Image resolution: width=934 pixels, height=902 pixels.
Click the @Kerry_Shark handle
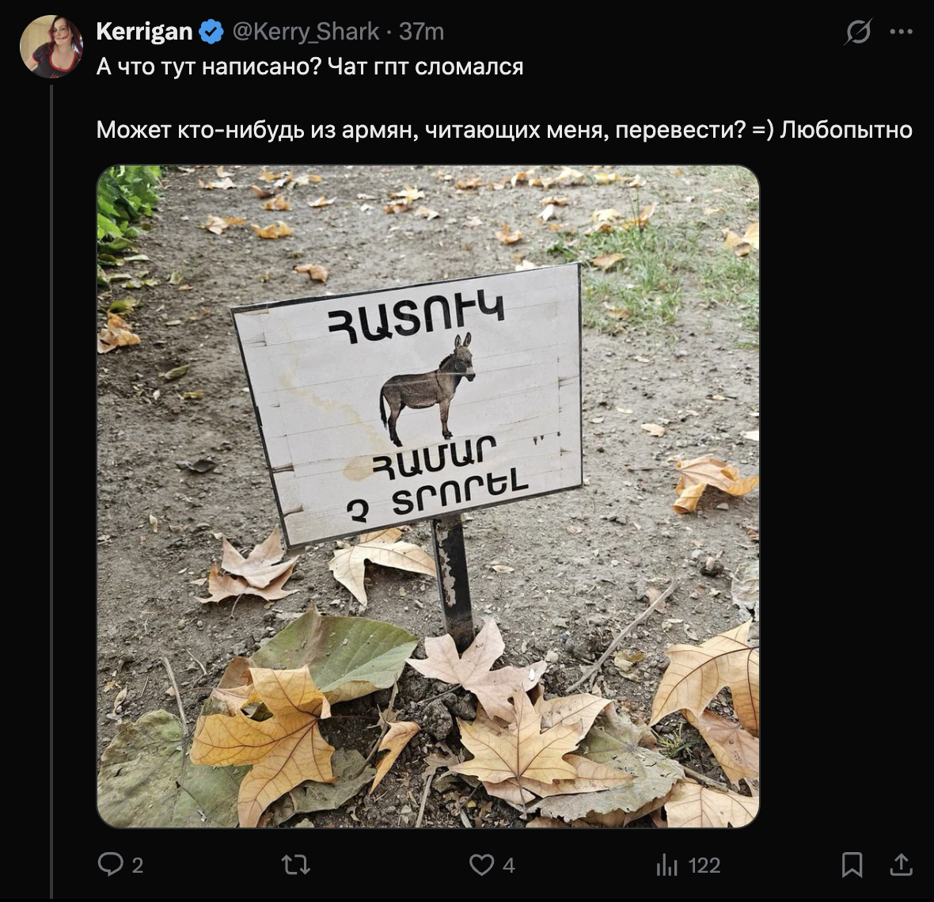[x=306, y=32]
